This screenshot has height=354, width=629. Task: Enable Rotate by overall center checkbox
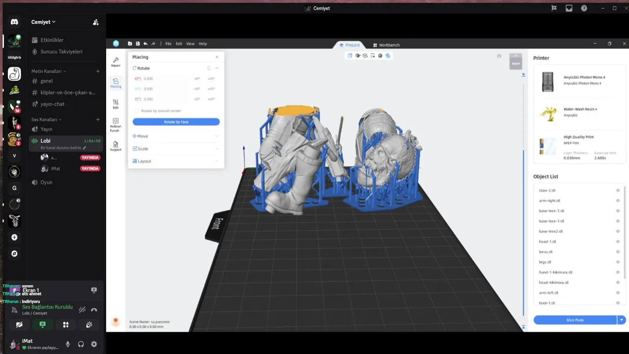tap(137, 111)
